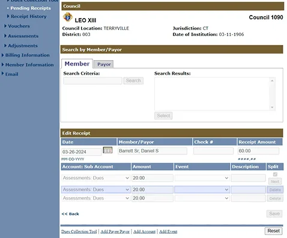
Task: Open first Assessments: Dues account dropdown
Action: pos(96,178)
